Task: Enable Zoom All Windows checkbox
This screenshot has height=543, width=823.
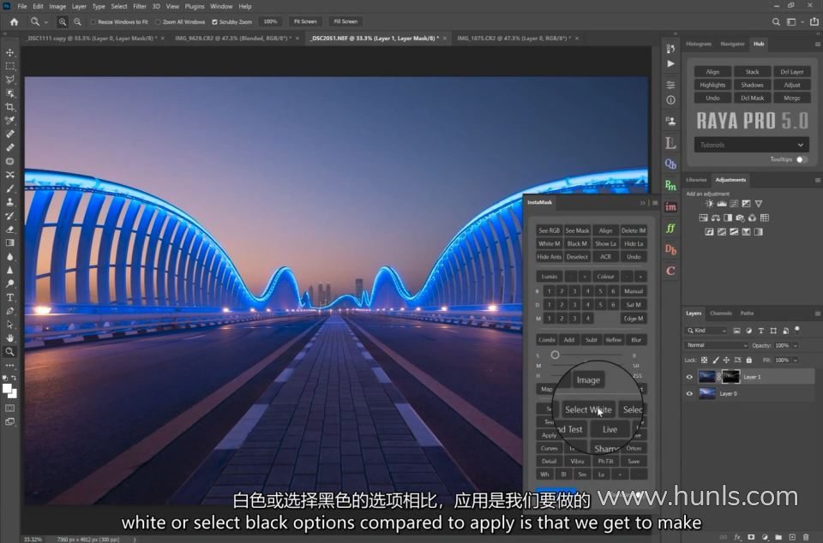Action: 158,22
